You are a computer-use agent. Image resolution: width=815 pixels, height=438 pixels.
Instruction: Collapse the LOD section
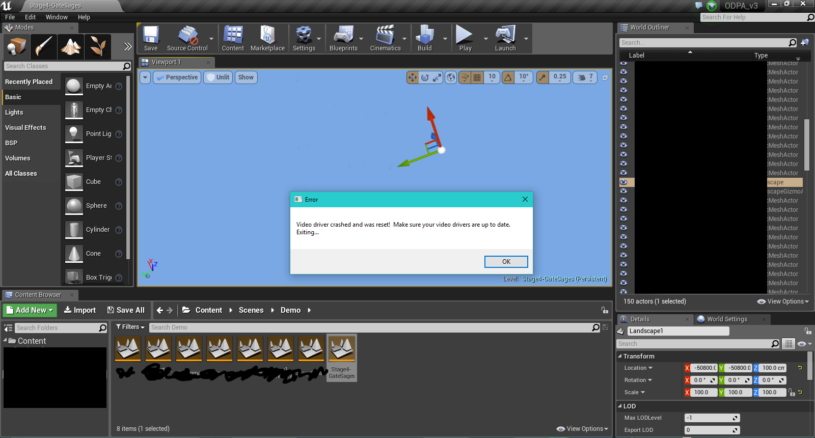coord(620,406)
